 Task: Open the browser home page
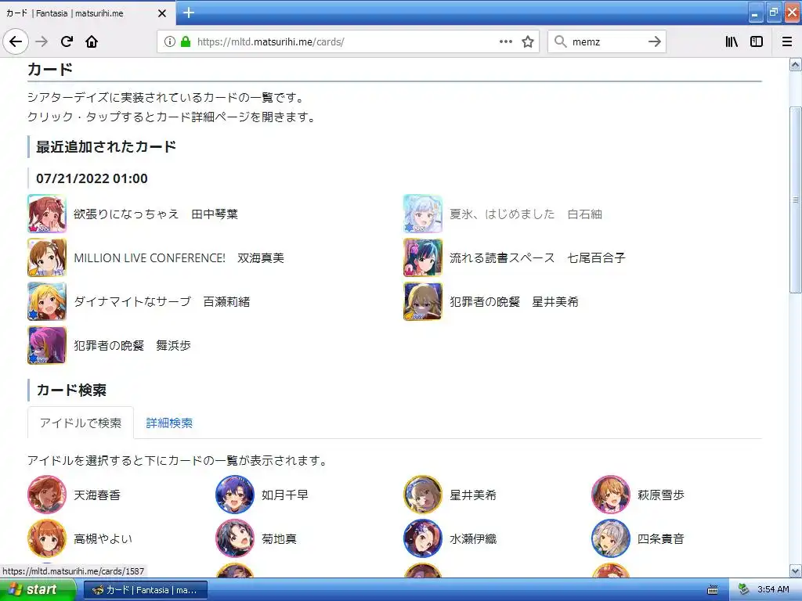(92, 41)
